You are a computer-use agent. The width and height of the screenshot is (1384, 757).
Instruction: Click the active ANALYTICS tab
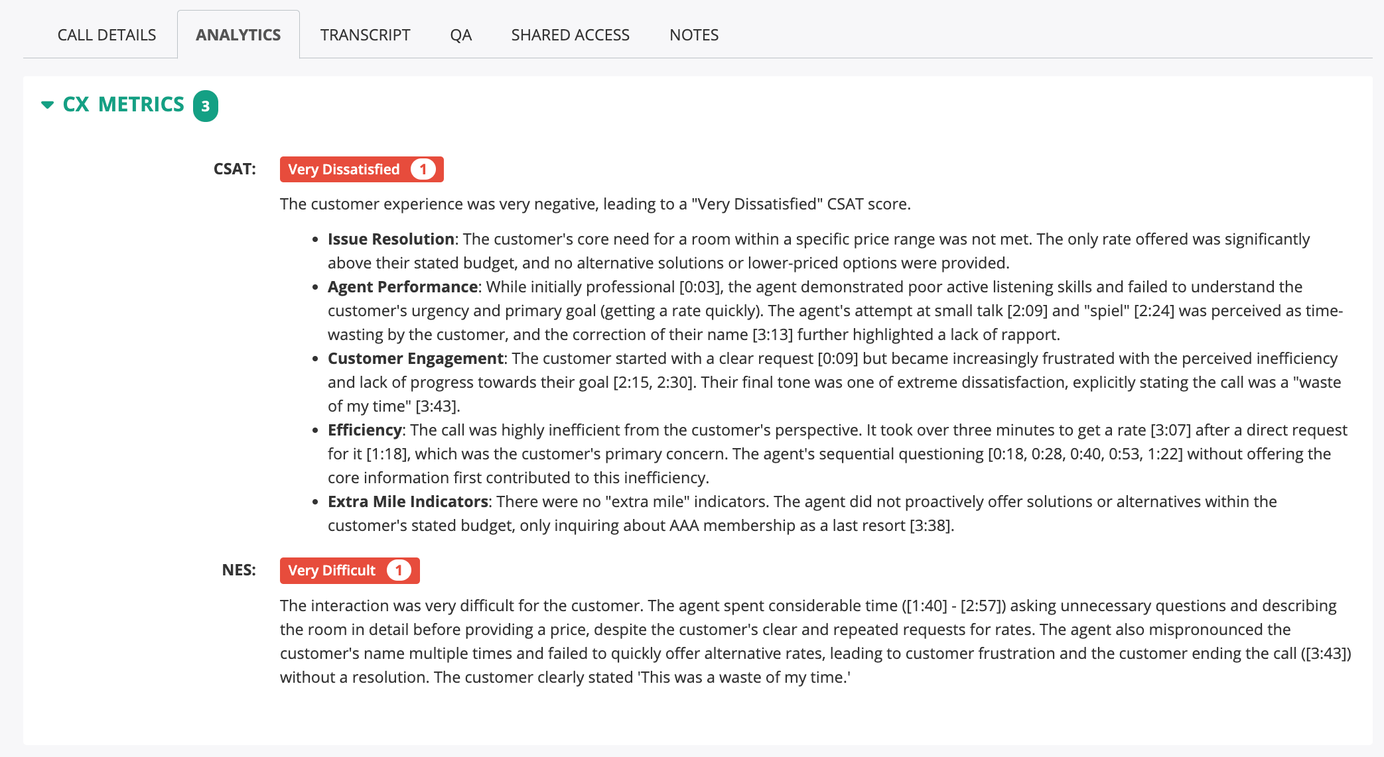coord(238,35)
